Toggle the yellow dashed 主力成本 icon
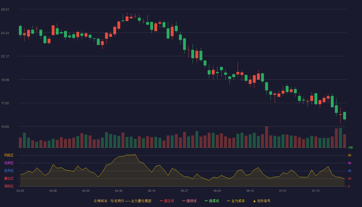The width and height of the screenshot is (362, 207). [229, 201]
